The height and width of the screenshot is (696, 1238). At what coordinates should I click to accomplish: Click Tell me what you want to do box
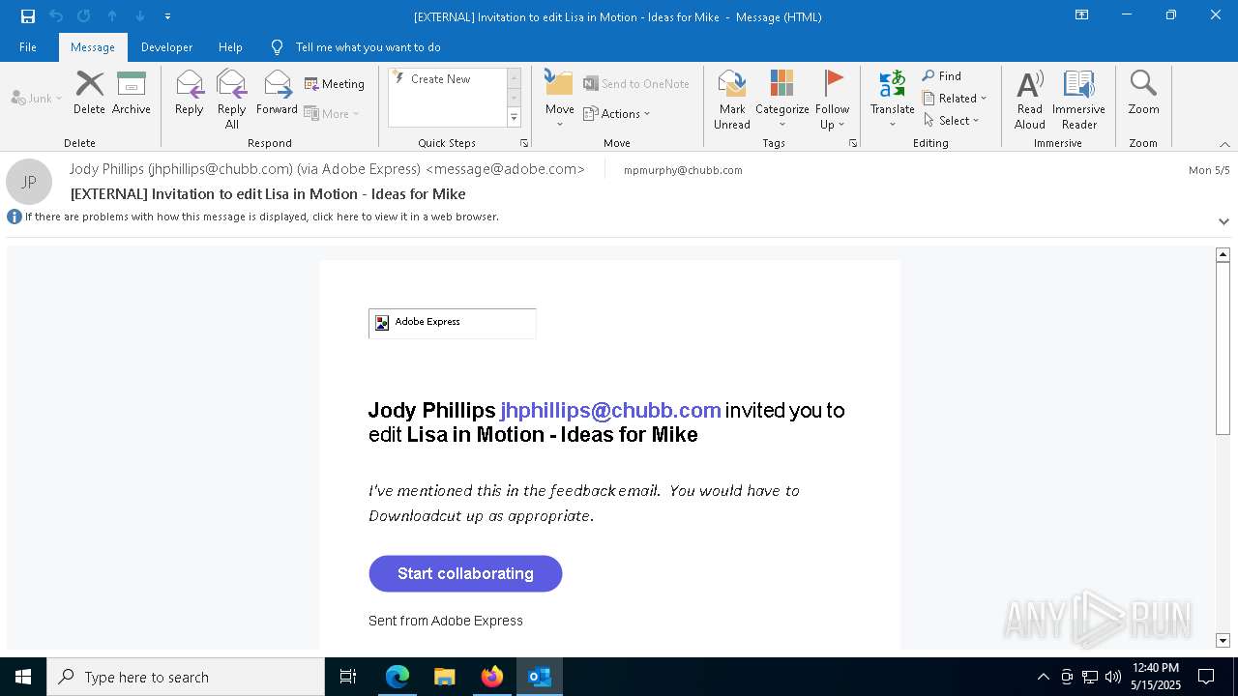368,47
